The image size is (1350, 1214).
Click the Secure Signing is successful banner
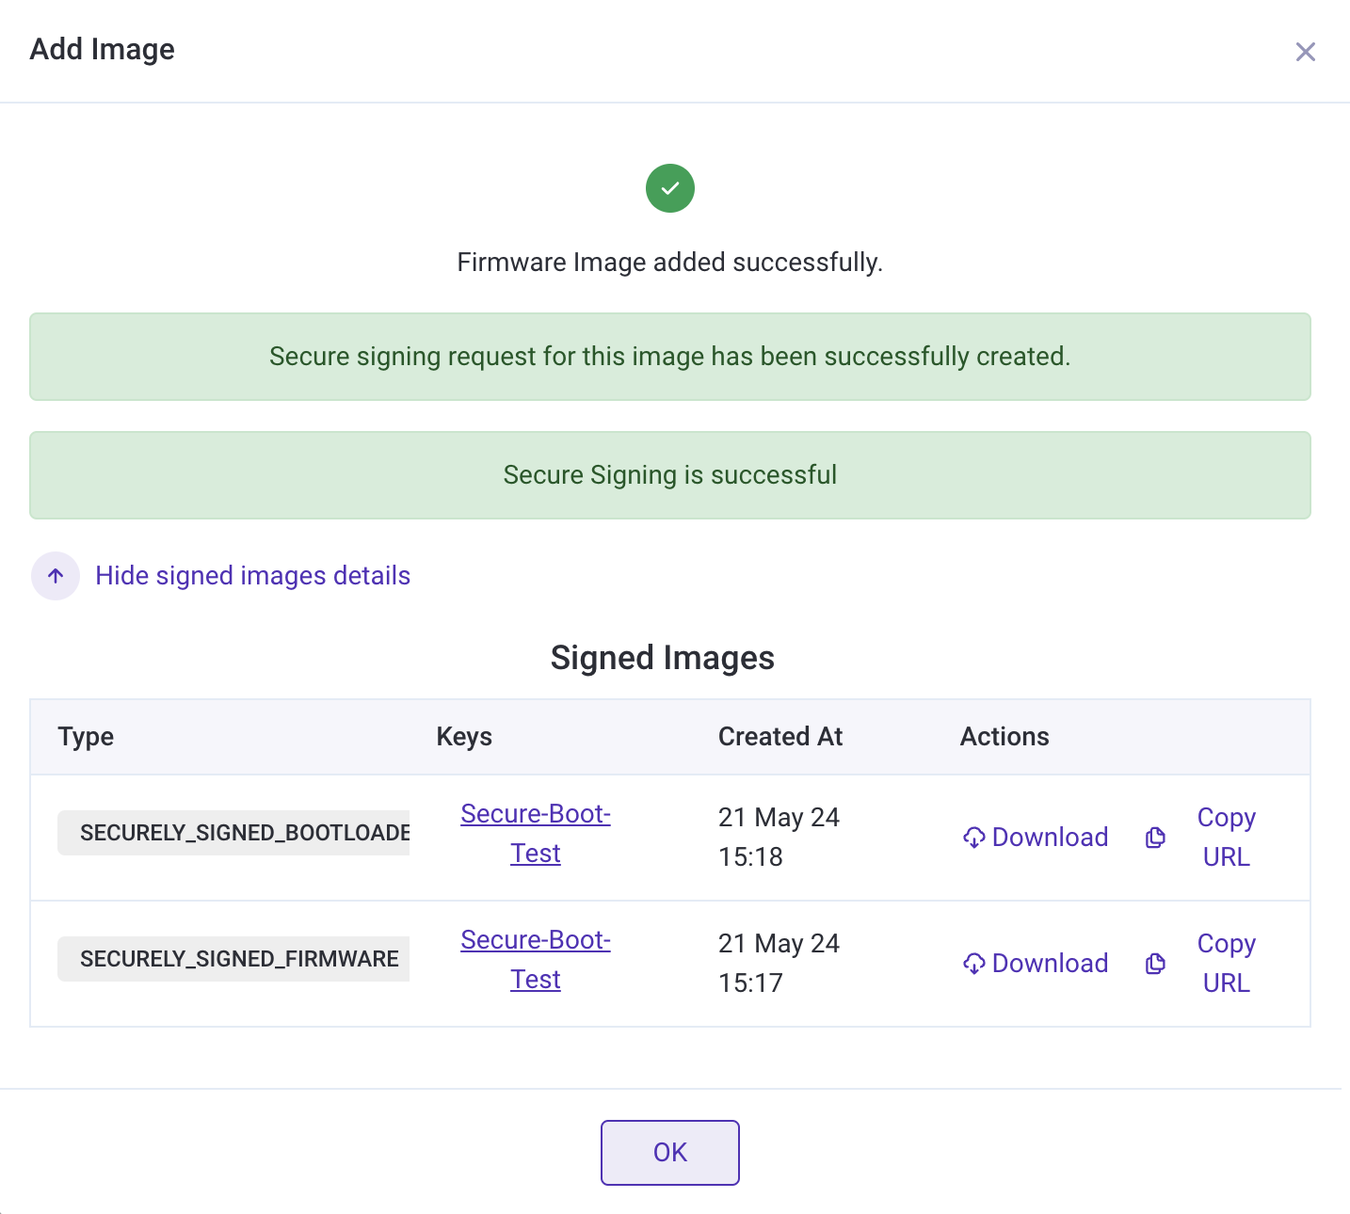tap(669, 475)
